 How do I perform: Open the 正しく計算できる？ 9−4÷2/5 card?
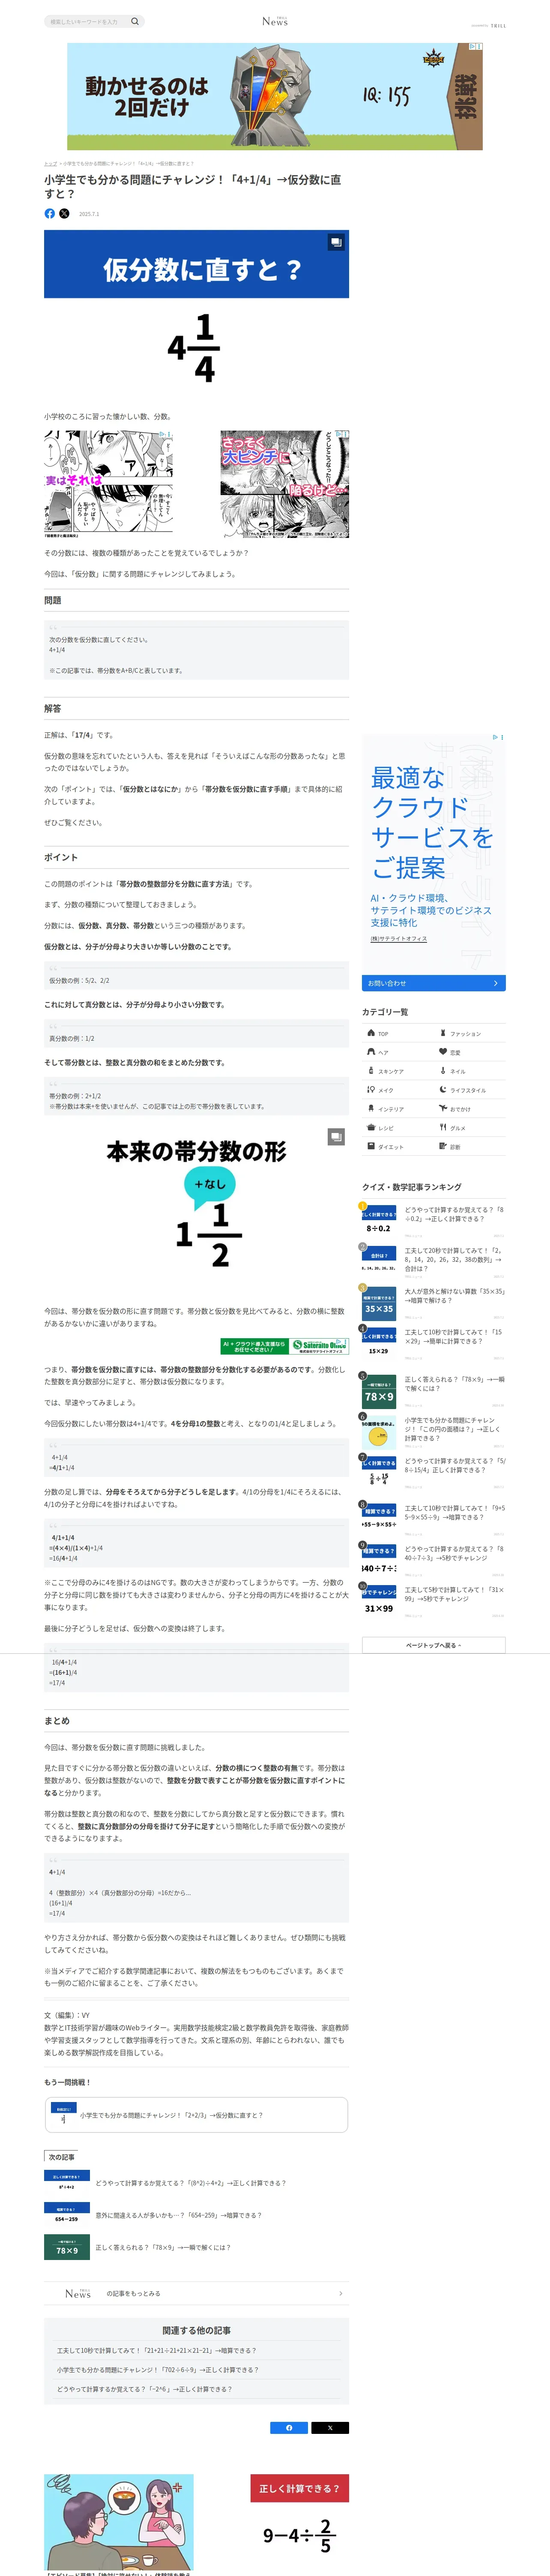[299, 2525]
